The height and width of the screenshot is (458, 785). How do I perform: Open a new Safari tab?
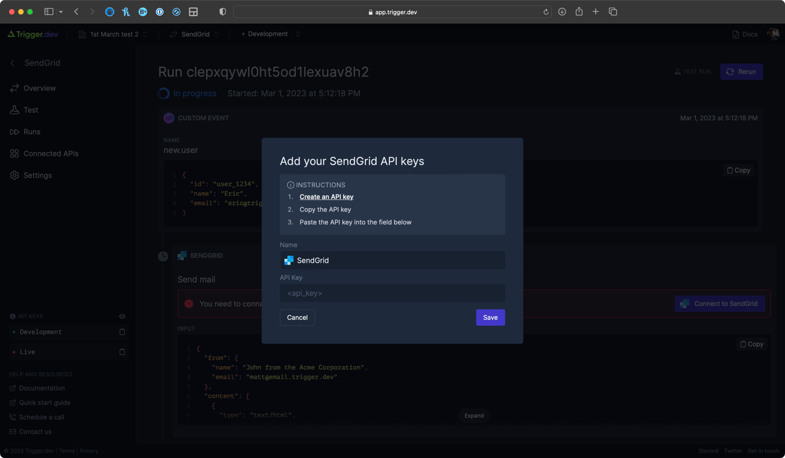596,12
